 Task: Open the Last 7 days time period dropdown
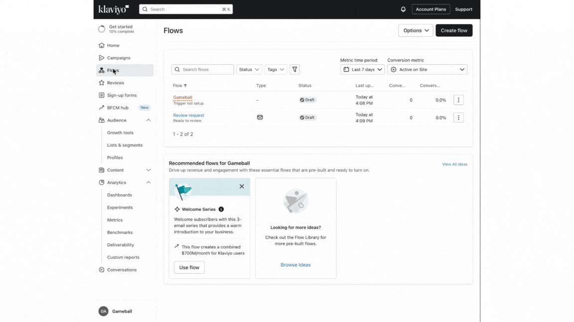click(362, 70)
